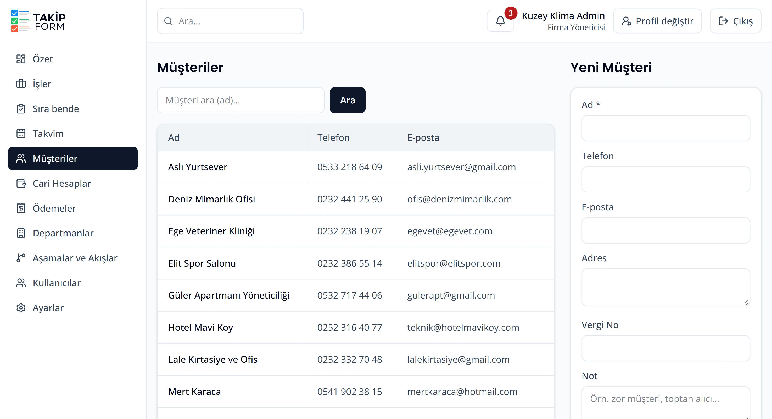This screenshot has width=772, height=419.
Task: Click the Ayarlar gear icon
Action: 21,308
